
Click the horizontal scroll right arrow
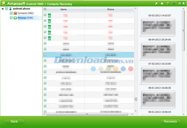(132, 114)
